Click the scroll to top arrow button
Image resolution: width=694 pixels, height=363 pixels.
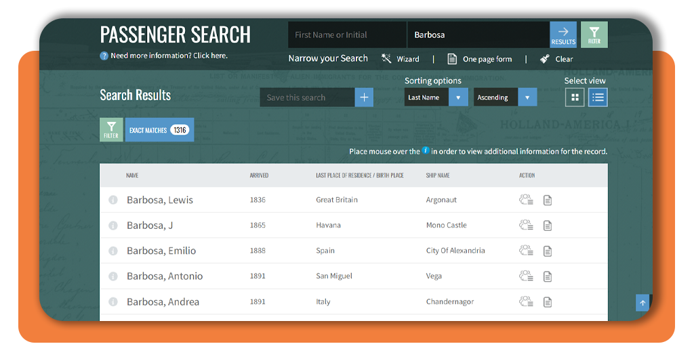coord(642,303)
